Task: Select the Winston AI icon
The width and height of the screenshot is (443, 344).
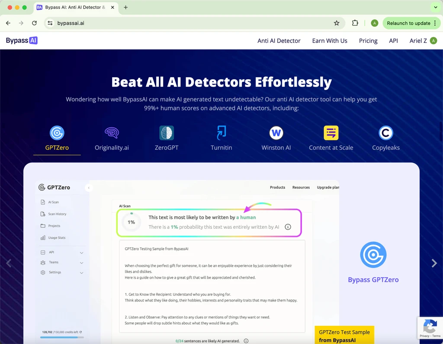Action: pos(276,133)
